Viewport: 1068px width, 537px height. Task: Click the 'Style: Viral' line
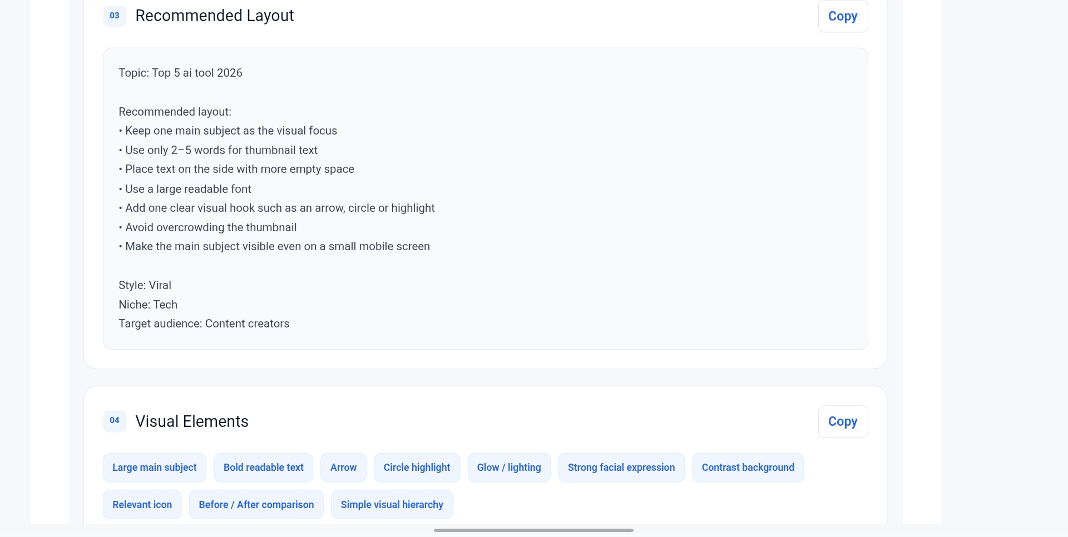145,285
